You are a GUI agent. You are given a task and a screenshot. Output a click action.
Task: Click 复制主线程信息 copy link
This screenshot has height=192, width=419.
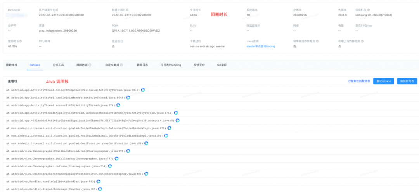(359, 81)
